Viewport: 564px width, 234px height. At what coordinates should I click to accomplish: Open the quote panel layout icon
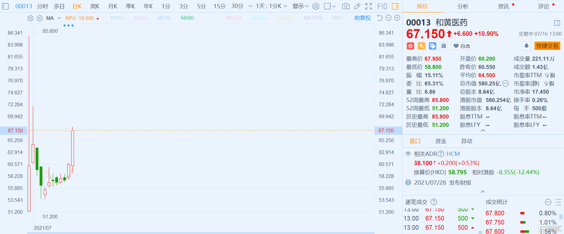coord(557,23)
